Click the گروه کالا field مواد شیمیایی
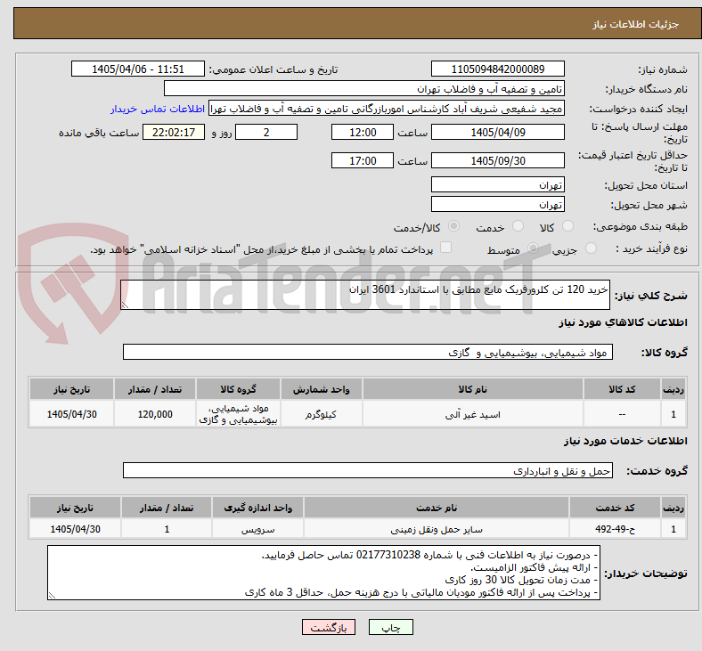Screen dimensions: 702x651 point(368,352)
